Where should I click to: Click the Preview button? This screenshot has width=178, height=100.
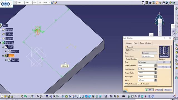[168, 90]
